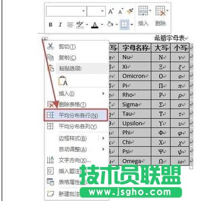The height and width of the screenshot is (201, 206).
Task: Click the paste keep-text-only icon
Action: coord(63,81)
